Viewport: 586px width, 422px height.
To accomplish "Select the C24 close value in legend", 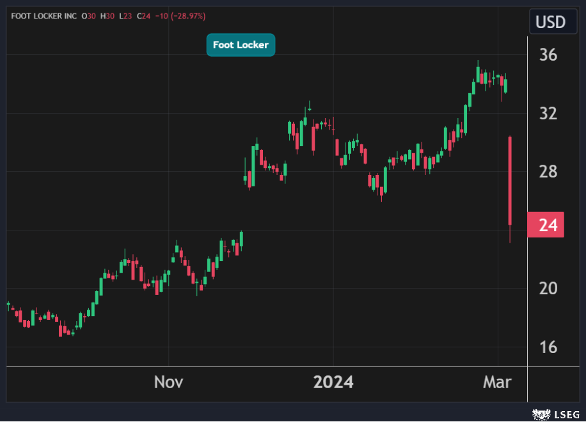I will pos(143,15).
